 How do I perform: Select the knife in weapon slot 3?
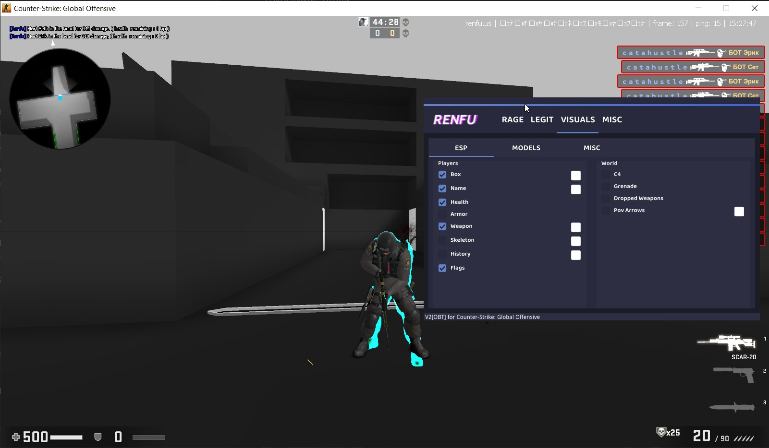point(732,407)
